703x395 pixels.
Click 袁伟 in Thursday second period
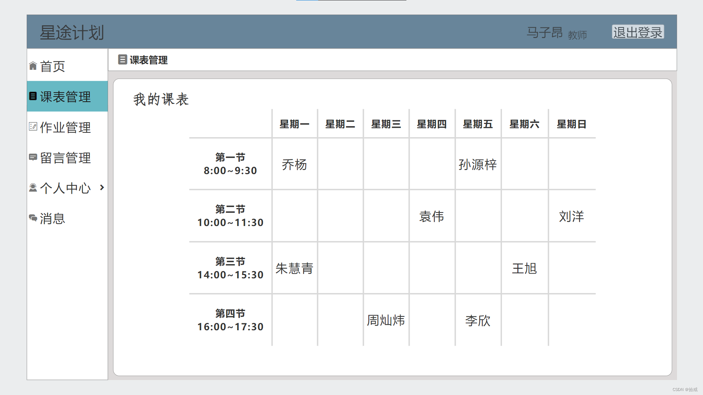click(431, 217)
